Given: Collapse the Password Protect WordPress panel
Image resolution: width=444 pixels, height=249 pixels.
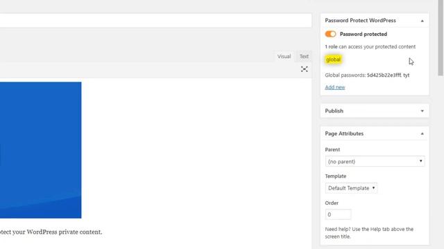Looking at the screenshot, I should pyautogui.click(x=422, y=21).
